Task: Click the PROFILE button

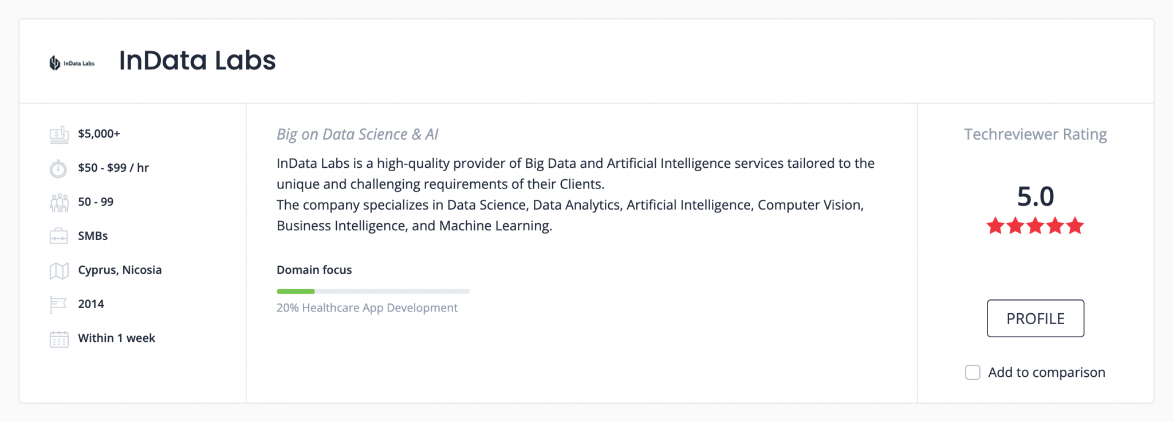Action: point(1035,318)
